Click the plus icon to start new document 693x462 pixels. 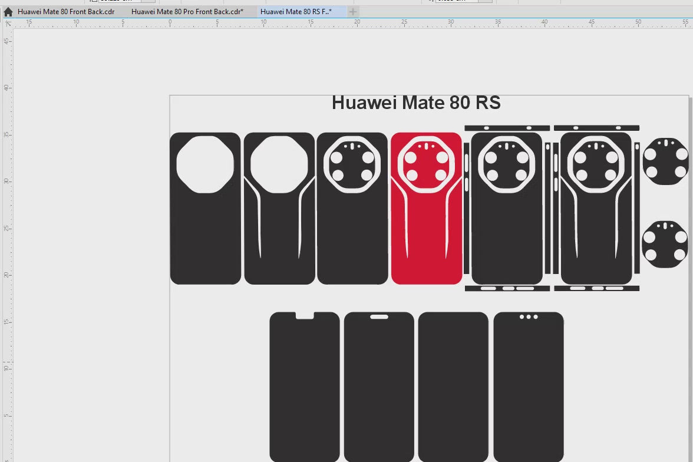click(x=352, y=12)
